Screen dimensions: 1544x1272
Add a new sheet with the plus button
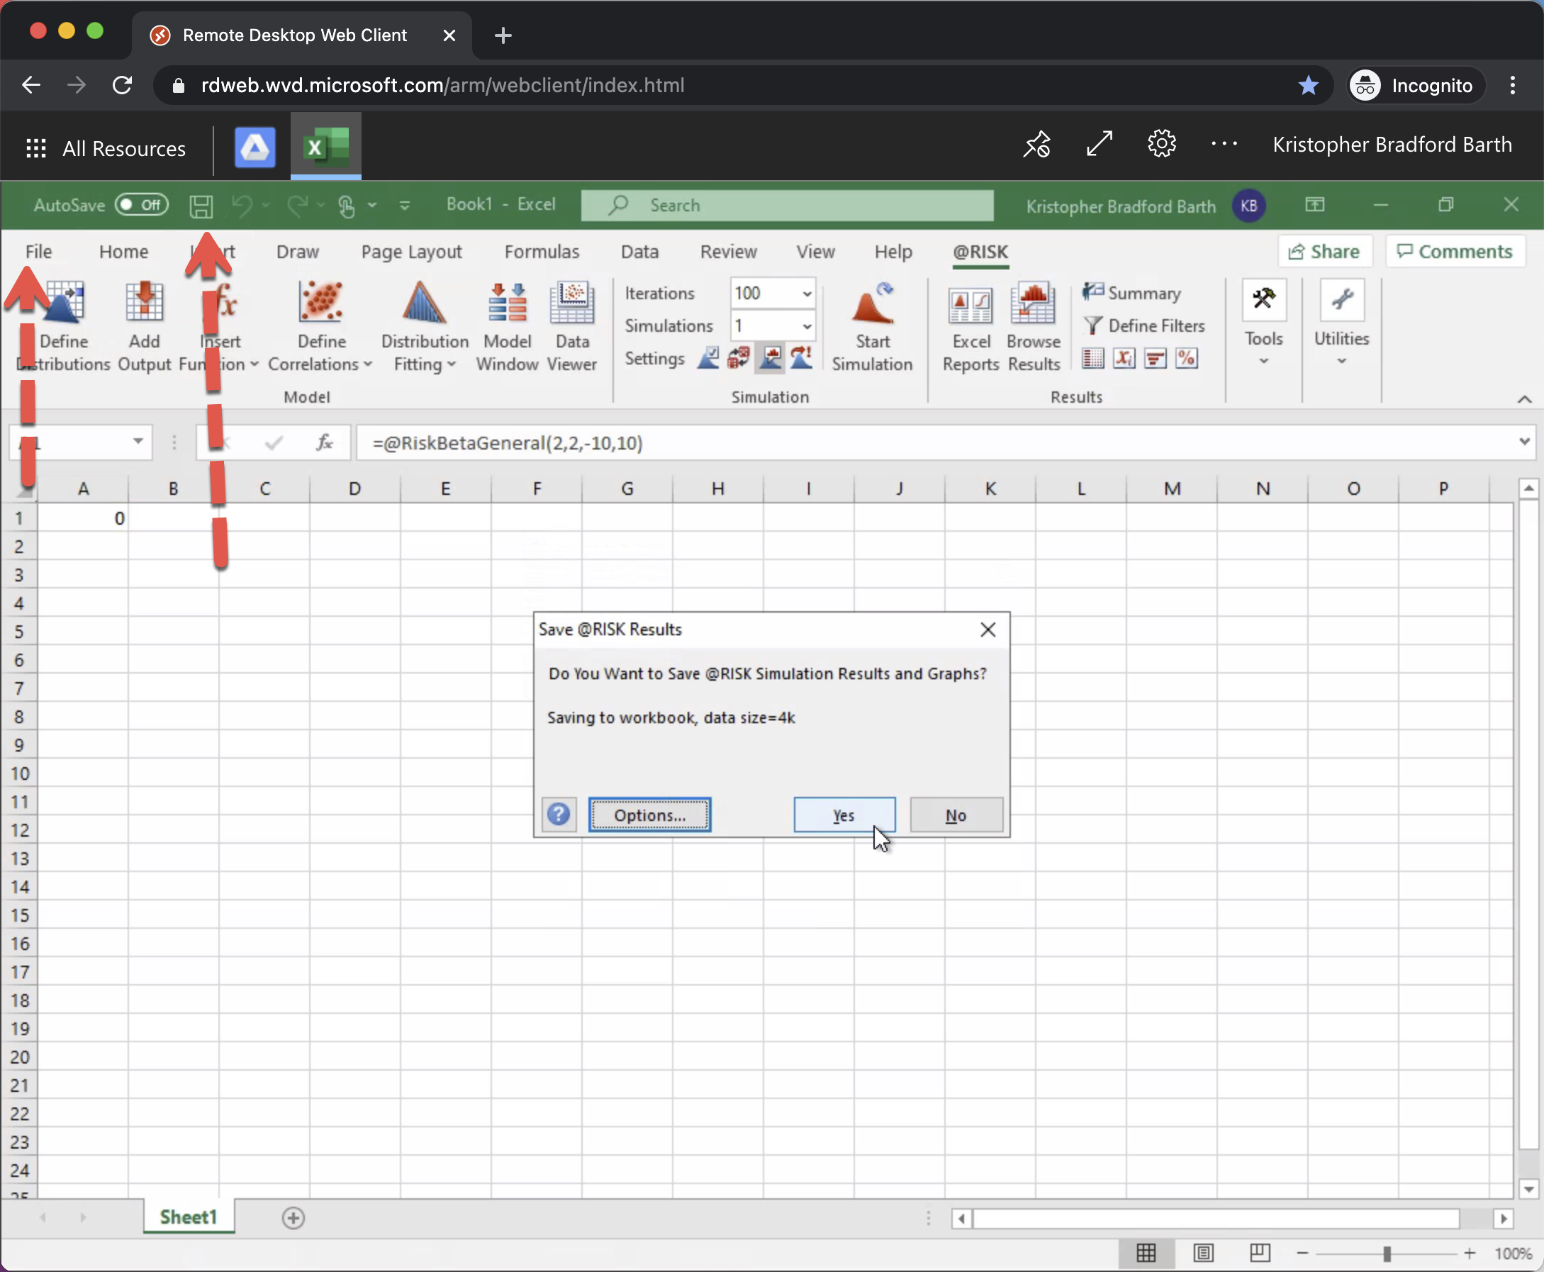coord(293,1218)
